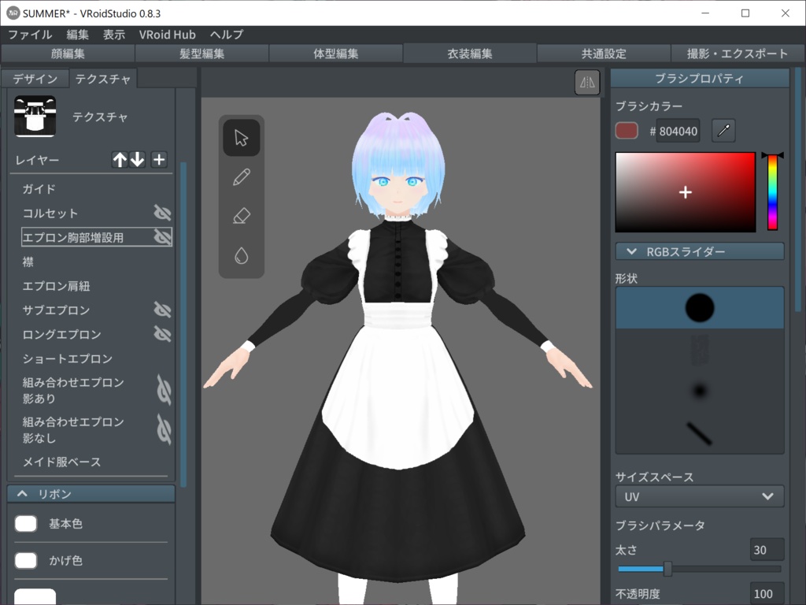Pick a color with the eyedropper icon

click(723, 130)
